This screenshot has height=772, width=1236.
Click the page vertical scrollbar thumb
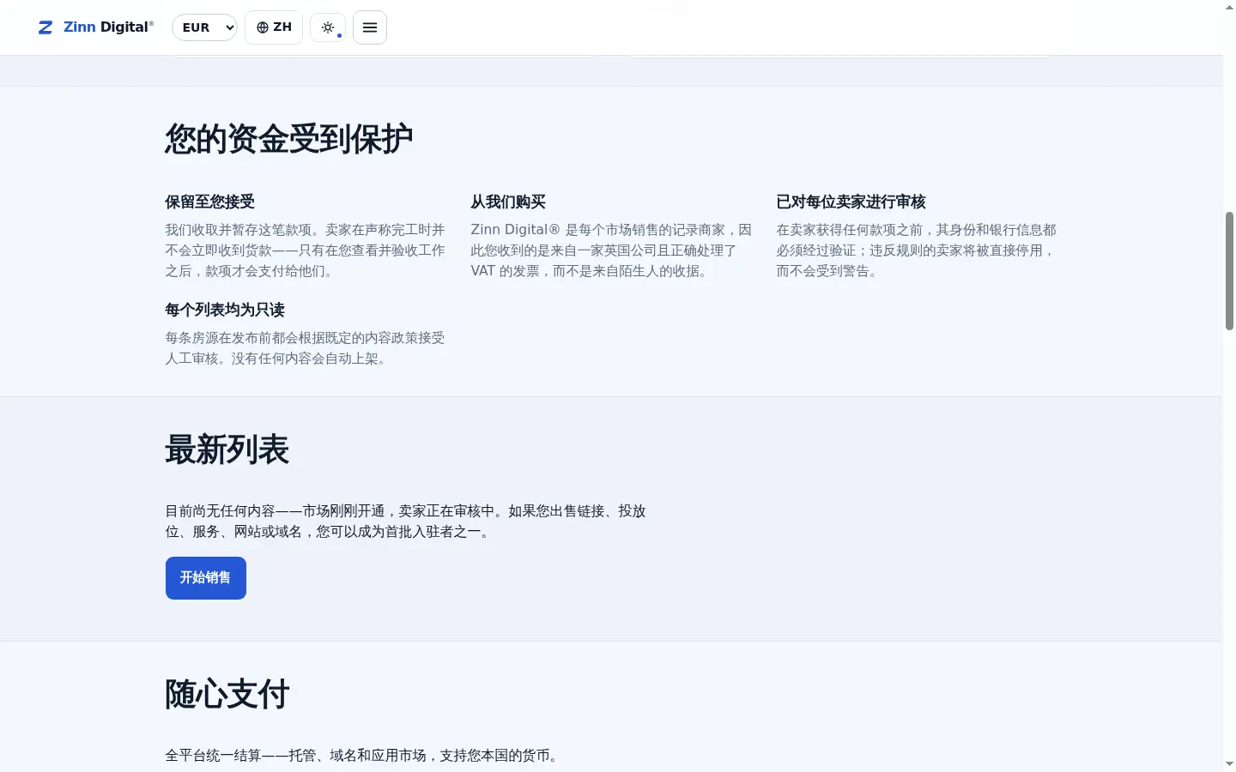[x=1229, y=270]
